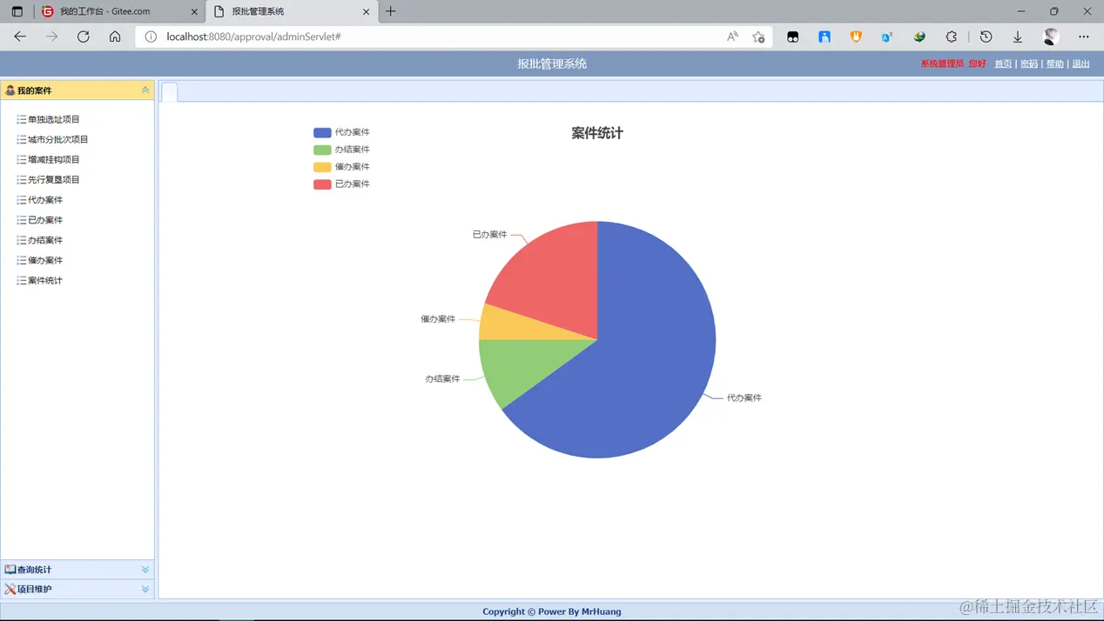1104x621 pixels.
Task: Close the Gitee.com browser tab
Action: [x=194, y=11]
